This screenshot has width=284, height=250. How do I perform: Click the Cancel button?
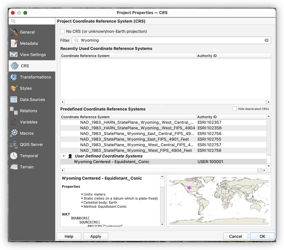point(235,236)
